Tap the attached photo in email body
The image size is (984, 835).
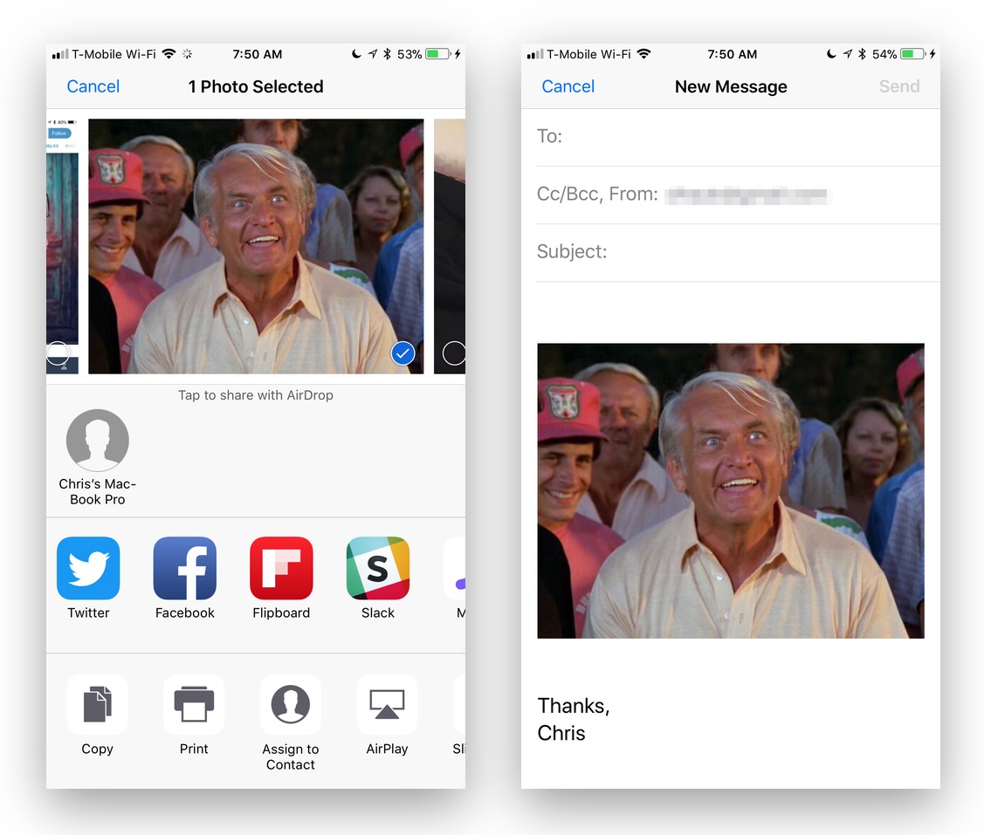(731, 490)
